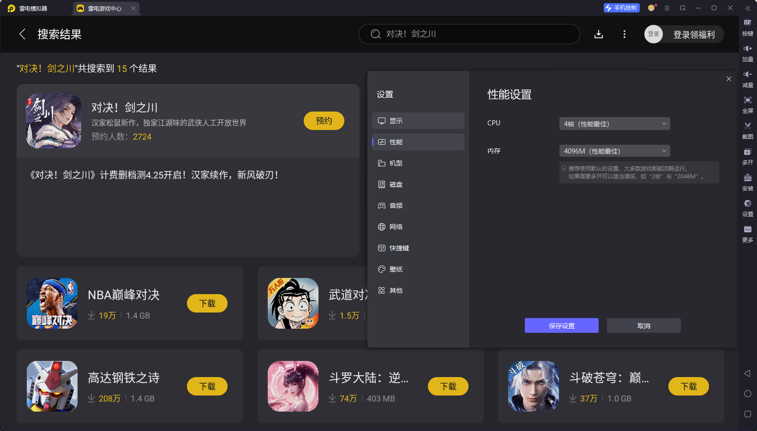Select the 显示 settings tab
Image resolution: width=757 pixels, height=431 pixels.
coord(418,121)
